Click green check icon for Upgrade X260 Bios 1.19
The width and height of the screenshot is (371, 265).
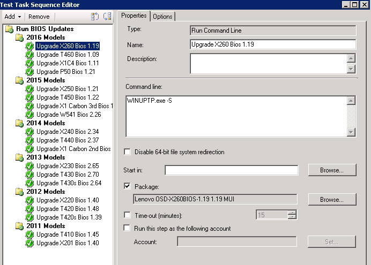(29, 46)
